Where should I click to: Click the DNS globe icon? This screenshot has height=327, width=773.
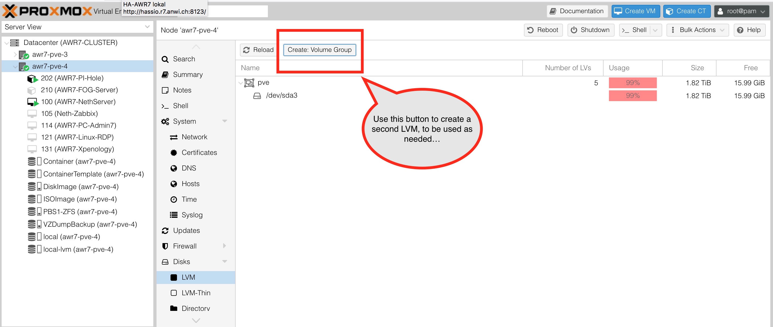coord(174,168)
